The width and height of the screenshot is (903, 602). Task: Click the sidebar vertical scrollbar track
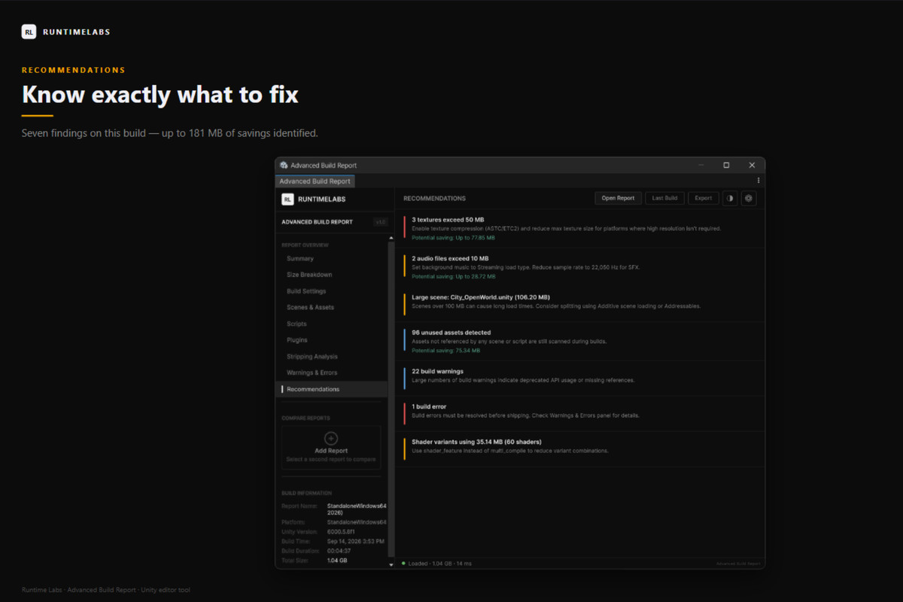391,401
